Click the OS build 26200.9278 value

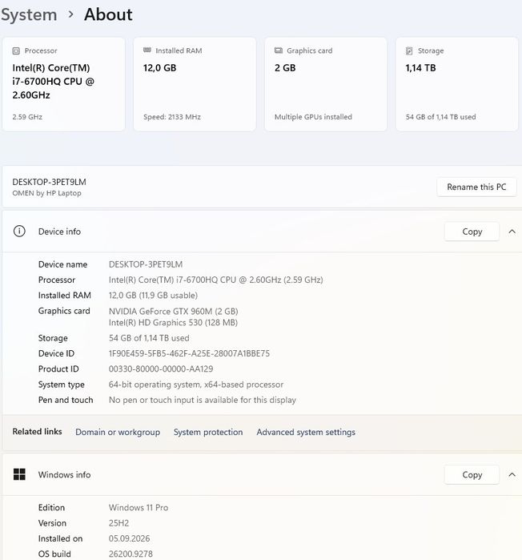click(130, 554)
